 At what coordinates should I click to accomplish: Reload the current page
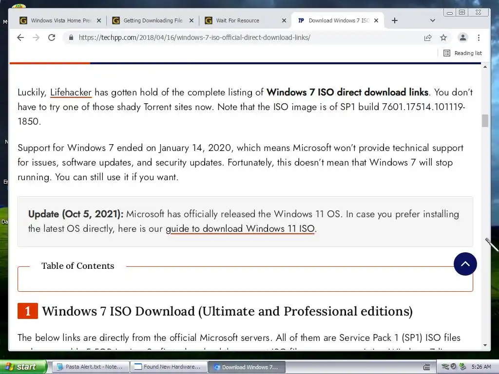click(x=52, y=37)
